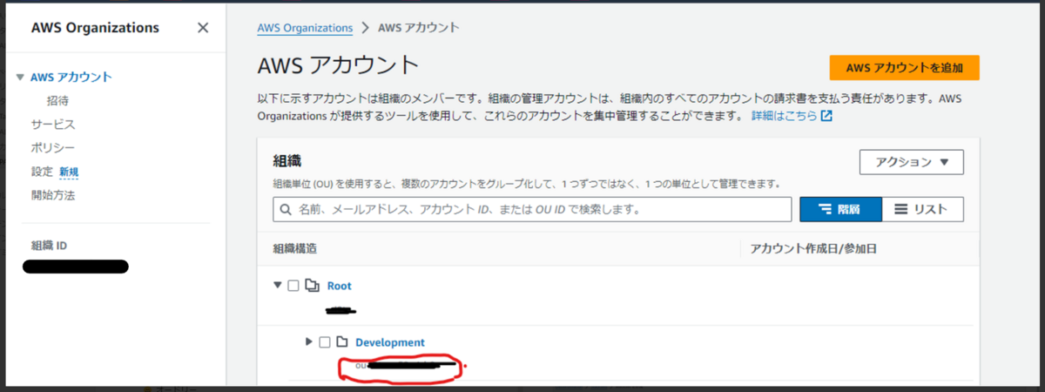The width and height of the screenshot is (1045, 392).
Task: Click the AWS Organizations breadcrumb link
Action: pos(305,28)
